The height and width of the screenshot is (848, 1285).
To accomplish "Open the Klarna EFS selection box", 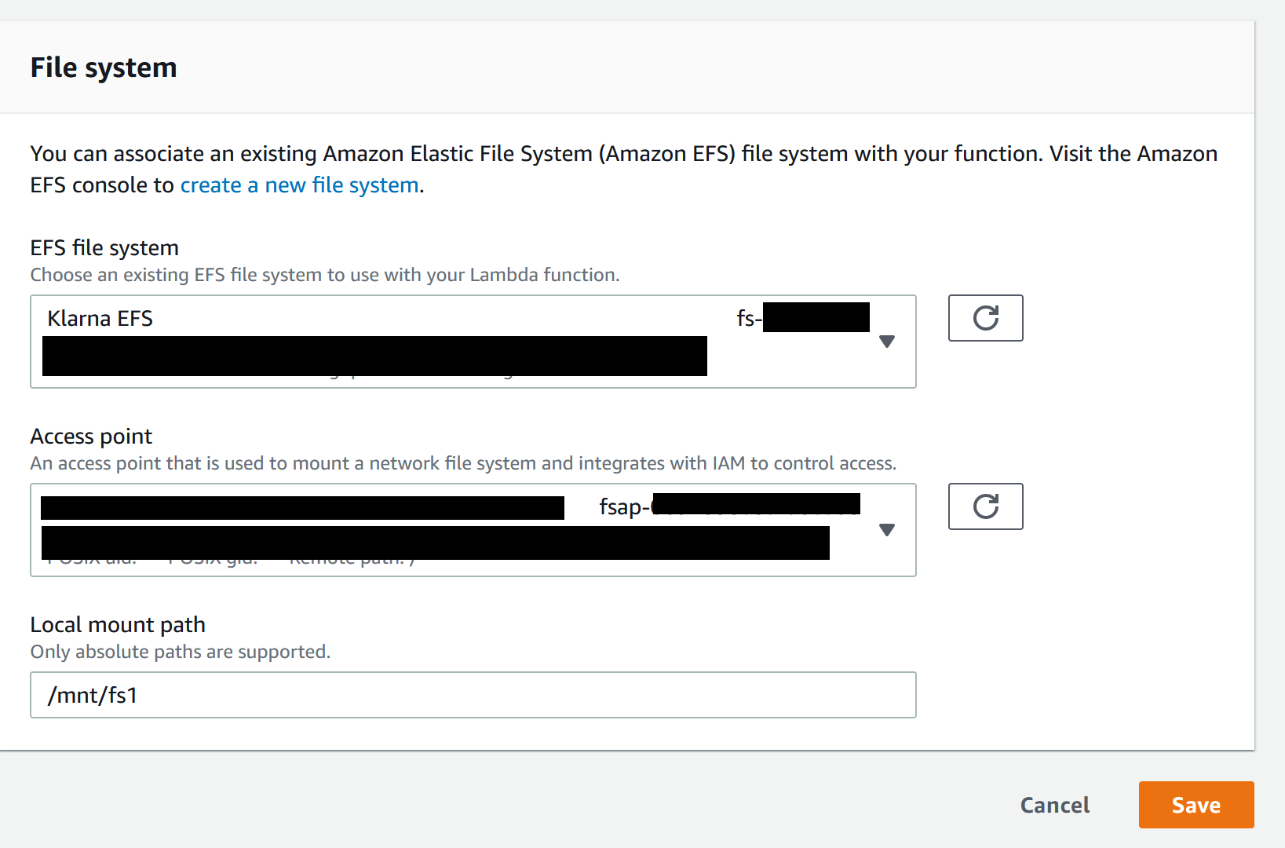I will [x=100, y=319].
